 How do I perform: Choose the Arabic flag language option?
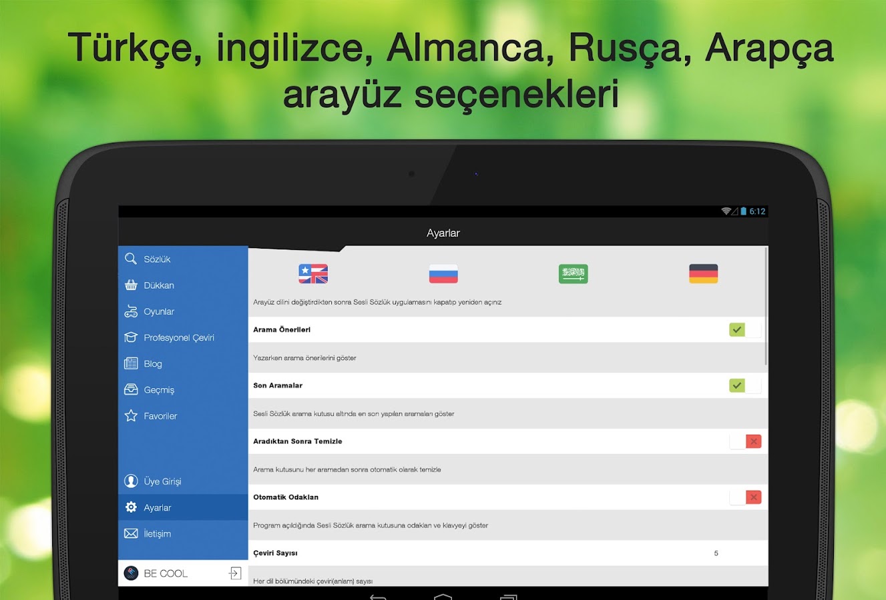[573, 273]
